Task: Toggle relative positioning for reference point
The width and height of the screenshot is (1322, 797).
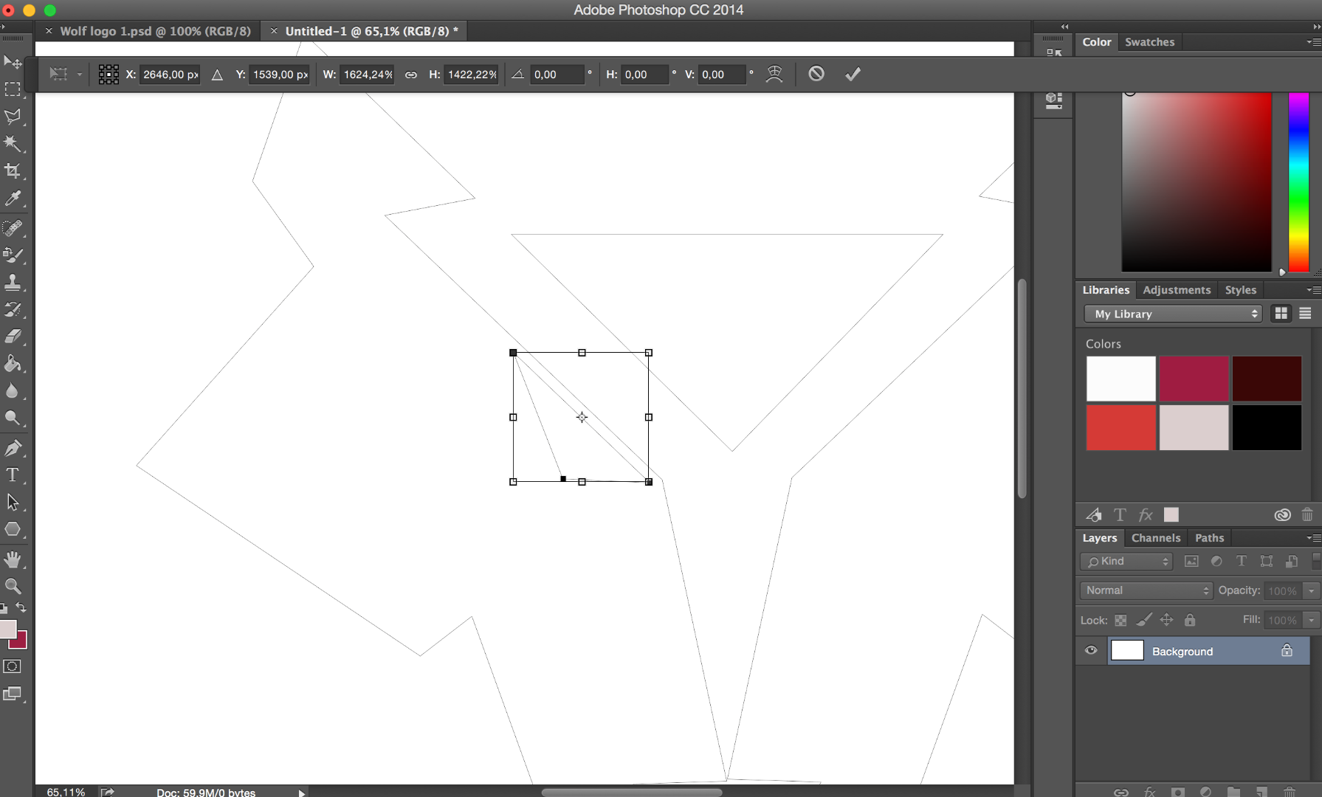Action: coord(217,75)
